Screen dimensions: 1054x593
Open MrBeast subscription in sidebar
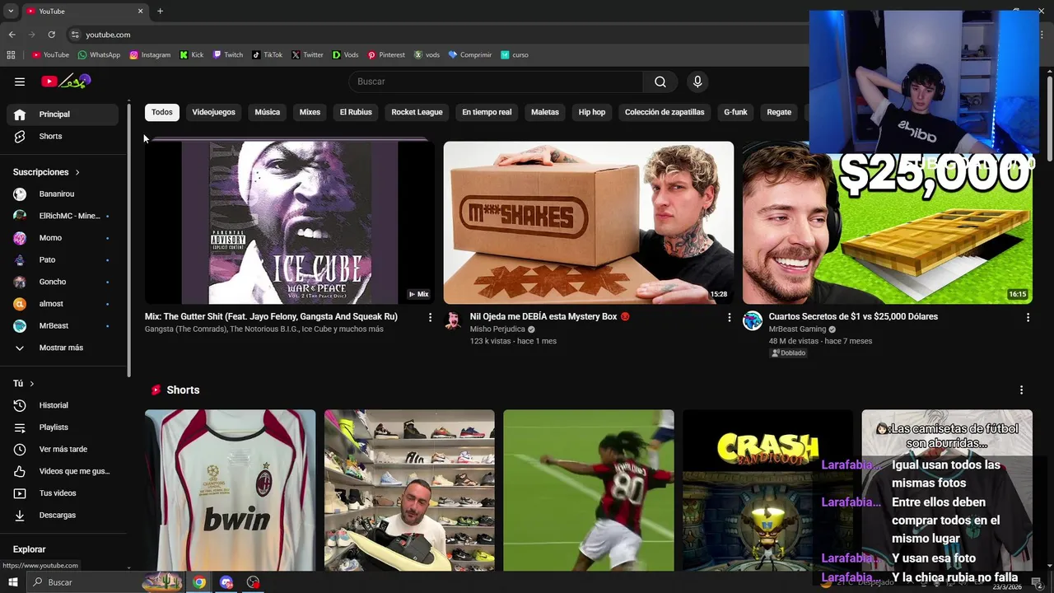click(63, 325)
